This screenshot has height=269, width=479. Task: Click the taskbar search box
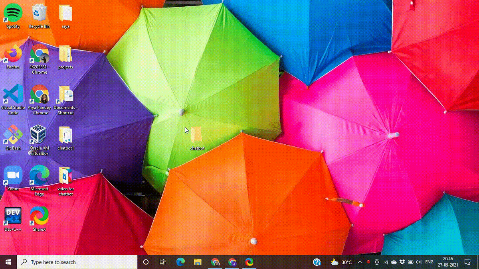77,262
